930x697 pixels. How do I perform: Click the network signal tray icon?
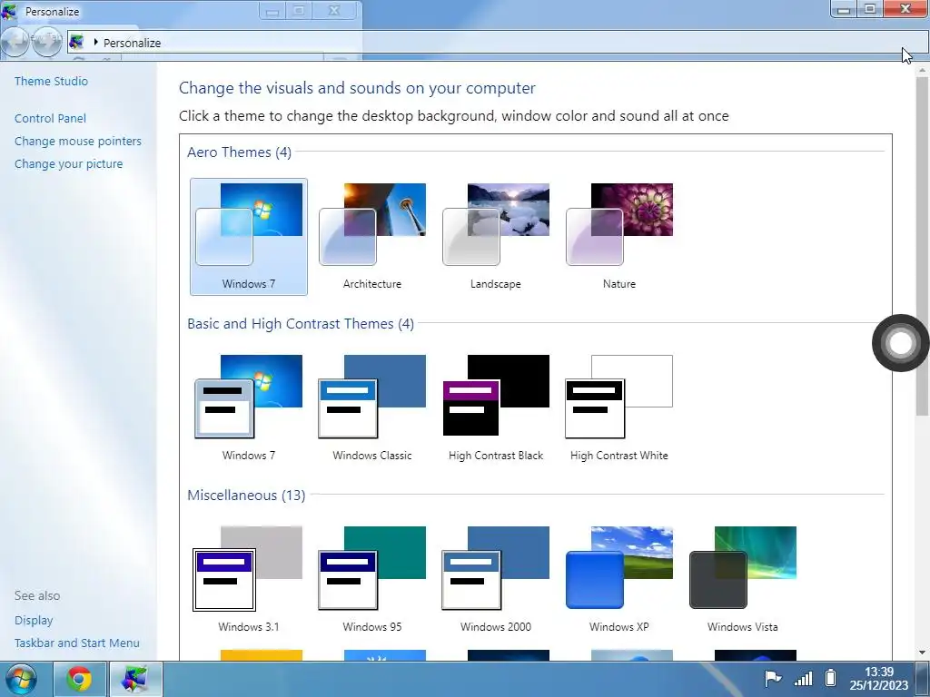point(803,678)
